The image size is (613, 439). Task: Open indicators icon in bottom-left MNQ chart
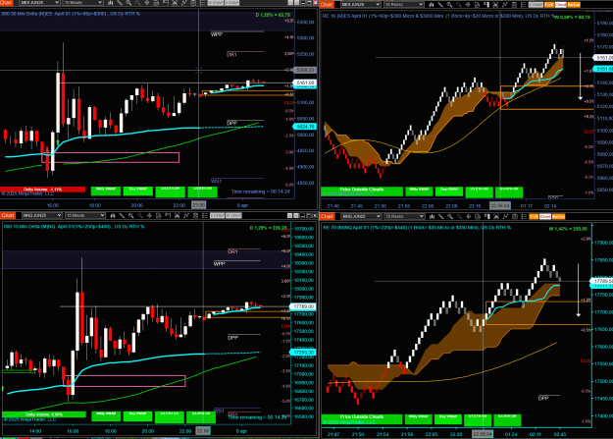coord(186,215)
